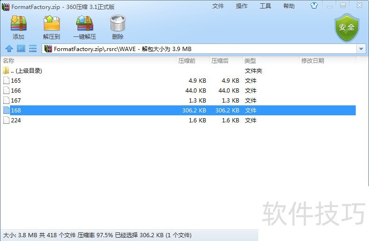
Task: Select the file named 166
Action: tap(179, 91)
